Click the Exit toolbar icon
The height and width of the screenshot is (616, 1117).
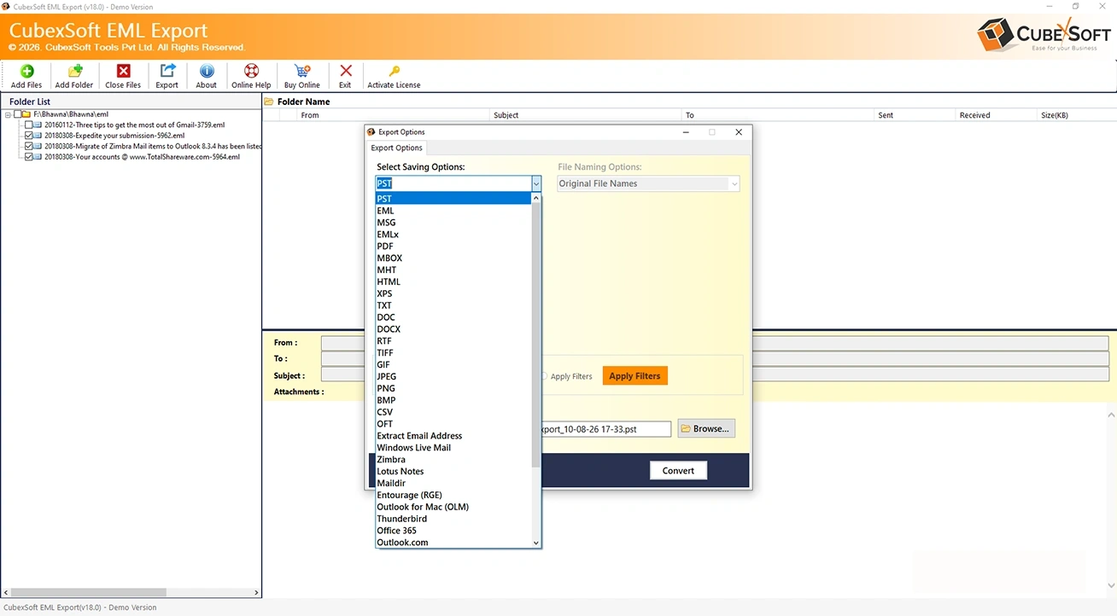345,71
